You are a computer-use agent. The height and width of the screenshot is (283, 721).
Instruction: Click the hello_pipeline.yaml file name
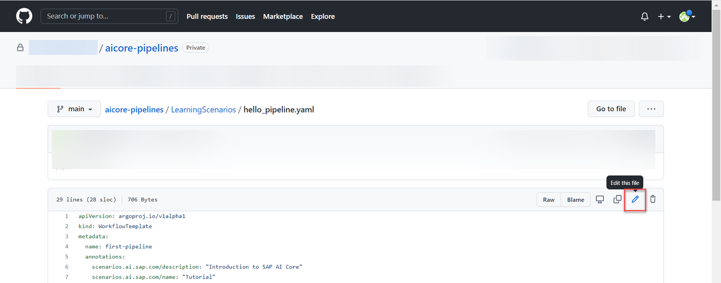(x=279, y=109)
